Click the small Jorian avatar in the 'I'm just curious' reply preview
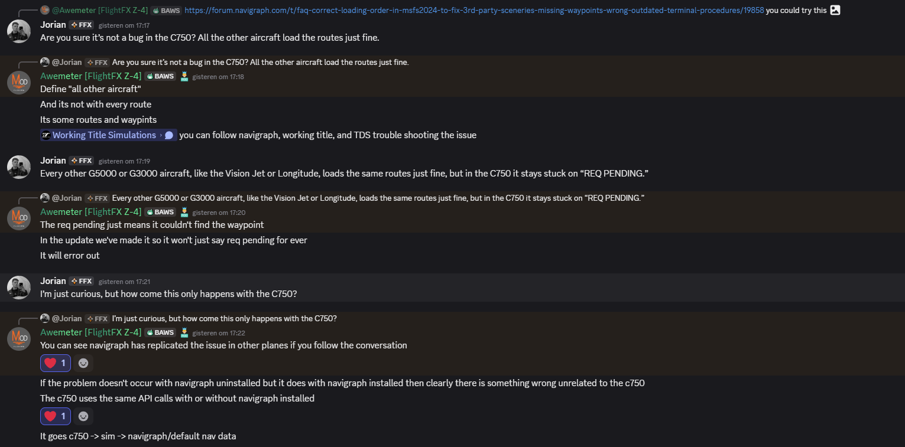Image resolution: width=905 pixels, height=447 pixels. 45,318
